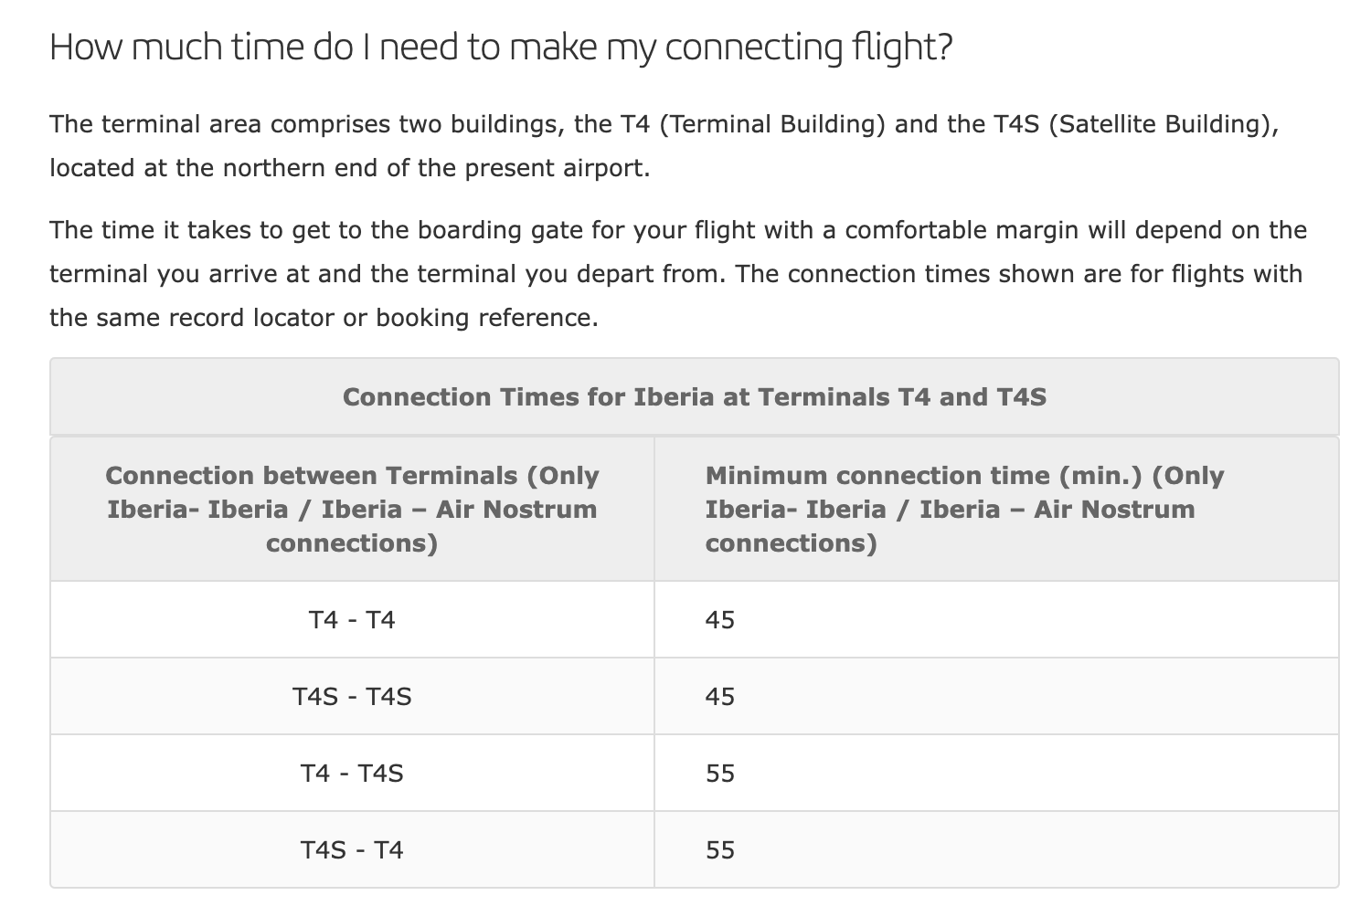
Task: Click the paragraph describing T4 and T4S buildings
Action: click(664, 146)
